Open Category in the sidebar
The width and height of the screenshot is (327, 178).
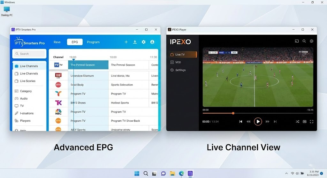26,91
